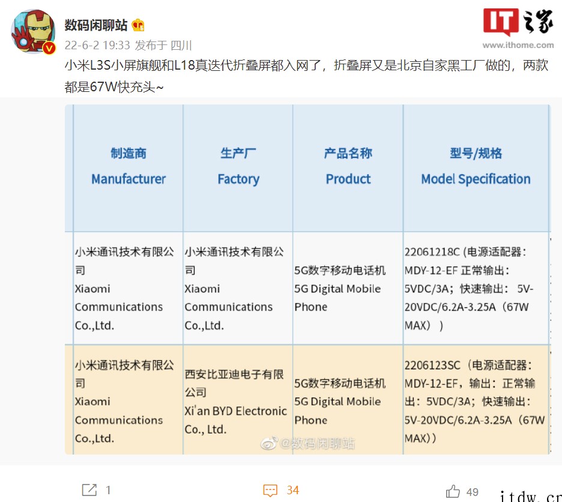This screenshot has height=502, width=562.
Task: Open the 数码闲聊站 username link
Action: (95, 25)
